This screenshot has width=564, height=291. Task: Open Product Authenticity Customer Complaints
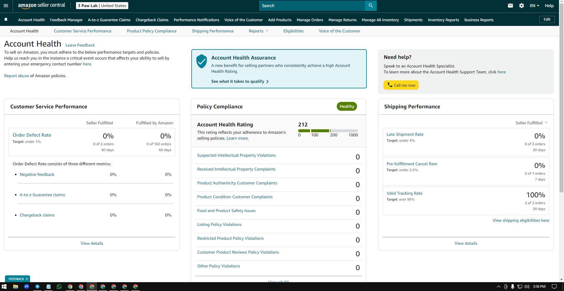click(237, 183)
